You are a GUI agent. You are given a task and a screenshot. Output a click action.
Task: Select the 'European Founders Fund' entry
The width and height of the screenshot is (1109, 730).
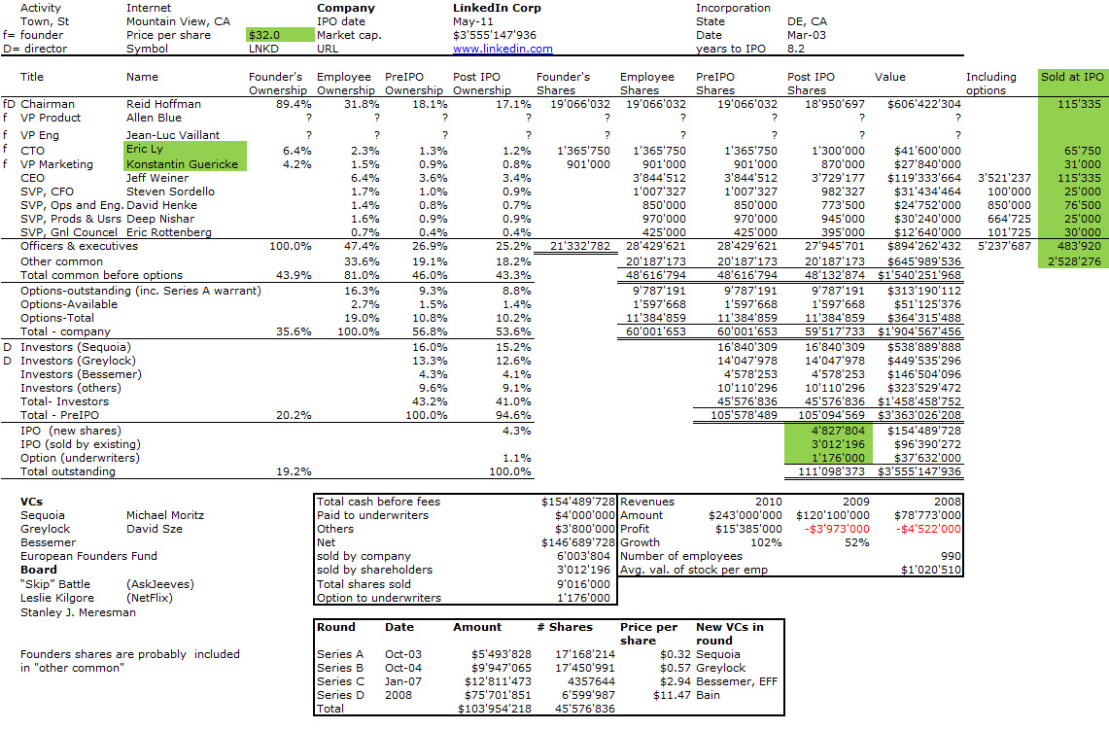(89, 556)
